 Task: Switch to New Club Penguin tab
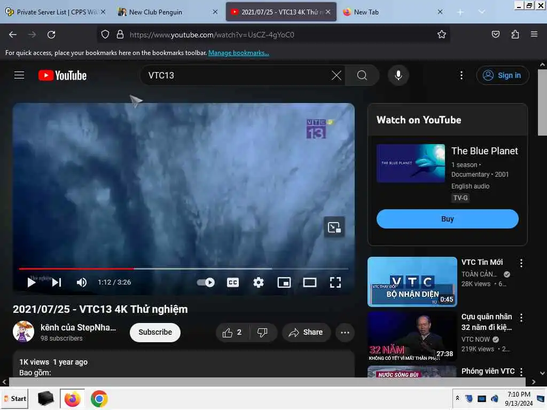[167, 12]
